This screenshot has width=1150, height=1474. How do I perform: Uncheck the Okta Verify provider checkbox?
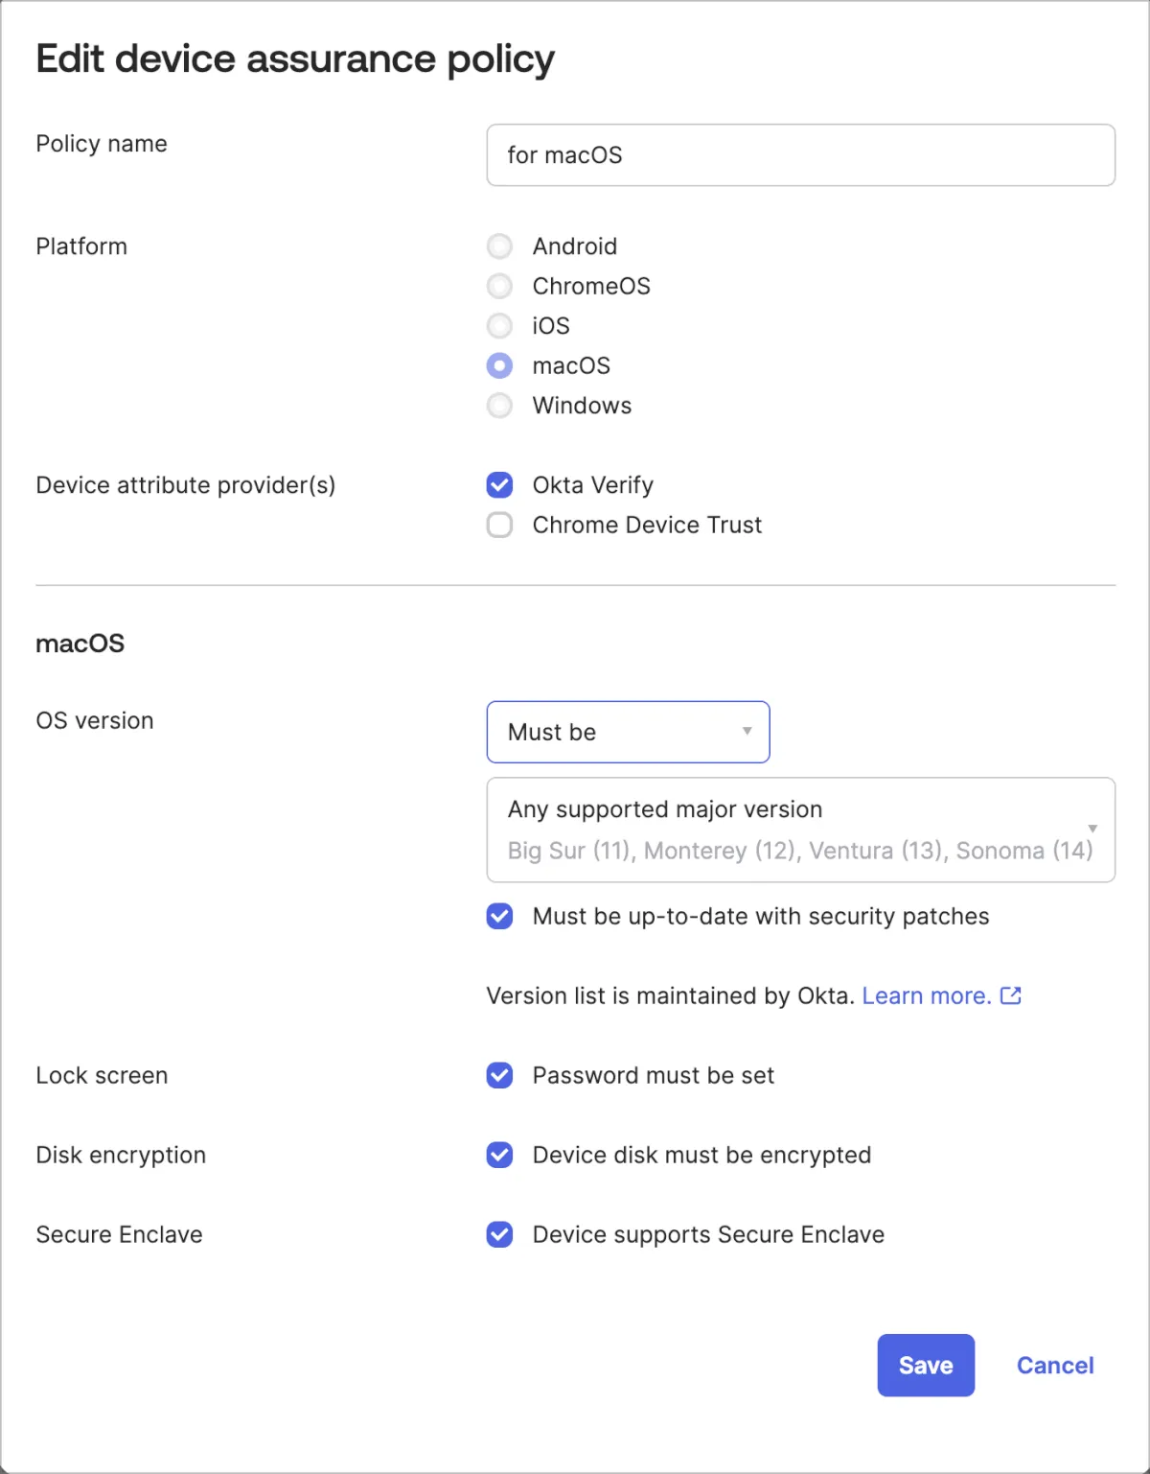click(499, 485)
